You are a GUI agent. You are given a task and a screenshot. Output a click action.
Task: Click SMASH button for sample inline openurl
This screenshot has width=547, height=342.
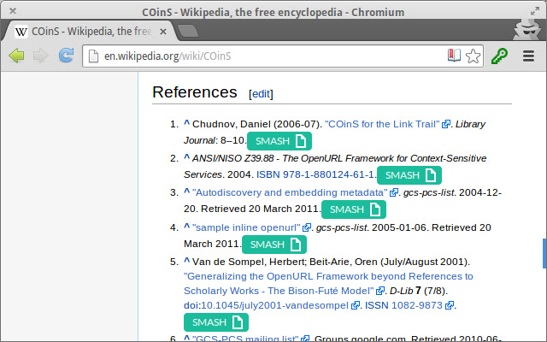click(274, 245)
